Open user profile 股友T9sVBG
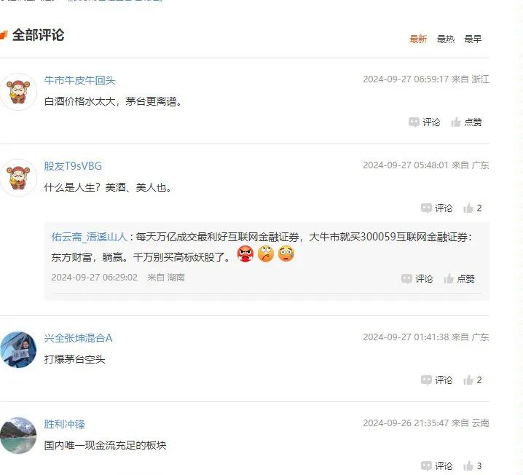The image size is (523, 475). pyautogui.click(x=73, y=166)
